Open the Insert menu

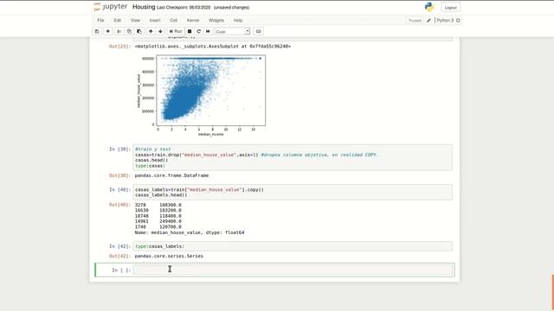point(155,21)
